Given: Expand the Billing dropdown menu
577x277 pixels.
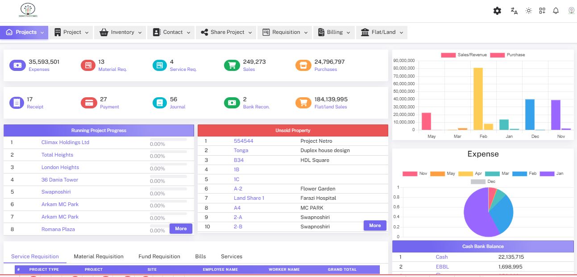Looking at the screenshot, I should click(x=334, y=32).
